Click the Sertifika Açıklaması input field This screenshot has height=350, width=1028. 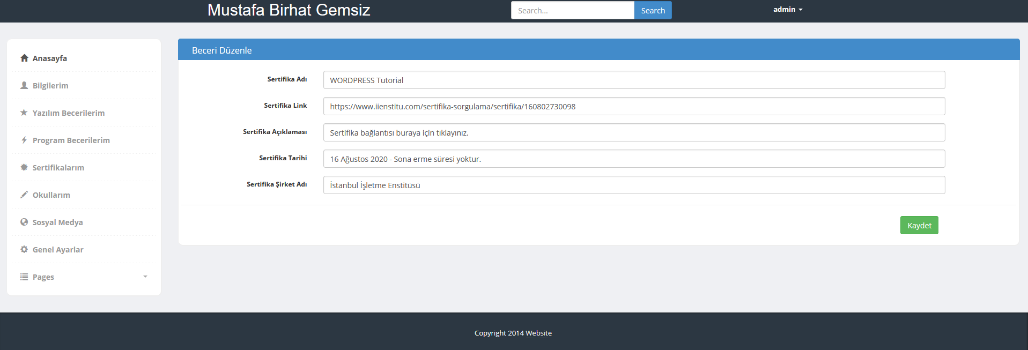click(x=634, y=132)
